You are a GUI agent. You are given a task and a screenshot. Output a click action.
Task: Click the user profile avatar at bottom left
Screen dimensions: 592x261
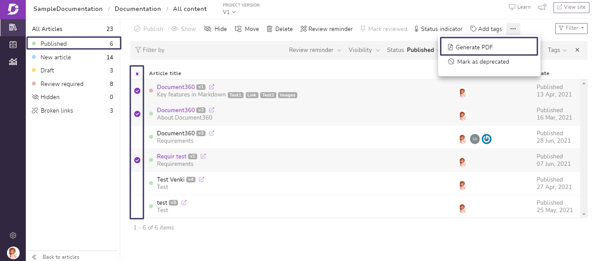[x=13, y=253]
